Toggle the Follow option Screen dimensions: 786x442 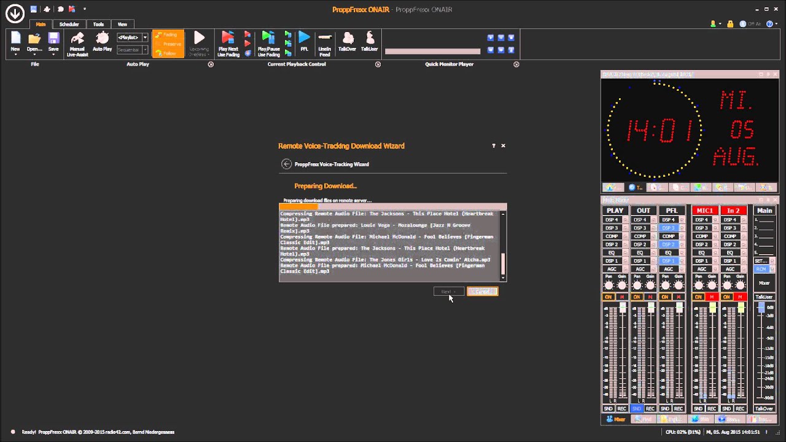point(168,53)
